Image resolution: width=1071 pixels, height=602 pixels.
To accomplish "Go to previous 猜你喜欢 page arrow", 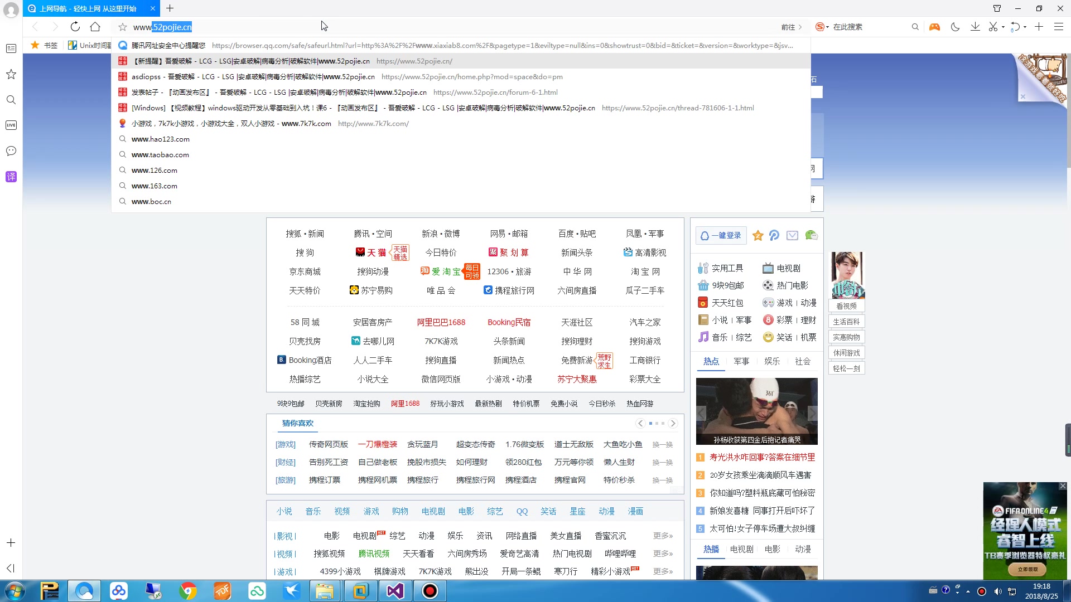I will [x=640, y=423].
